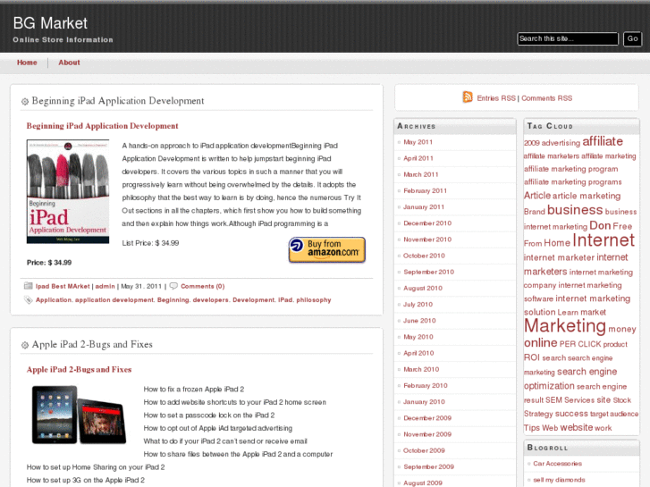Open the December 2009 archive
This screenshot has height=487, width=650.
click(427, 418)
